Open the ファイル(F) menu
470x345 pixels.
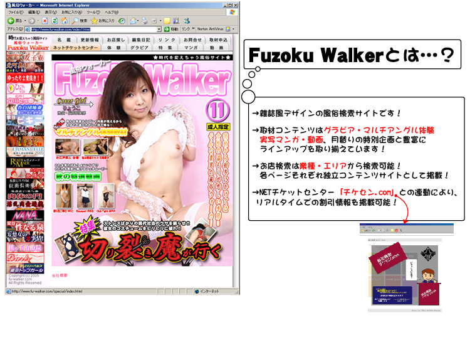[16, 13]
